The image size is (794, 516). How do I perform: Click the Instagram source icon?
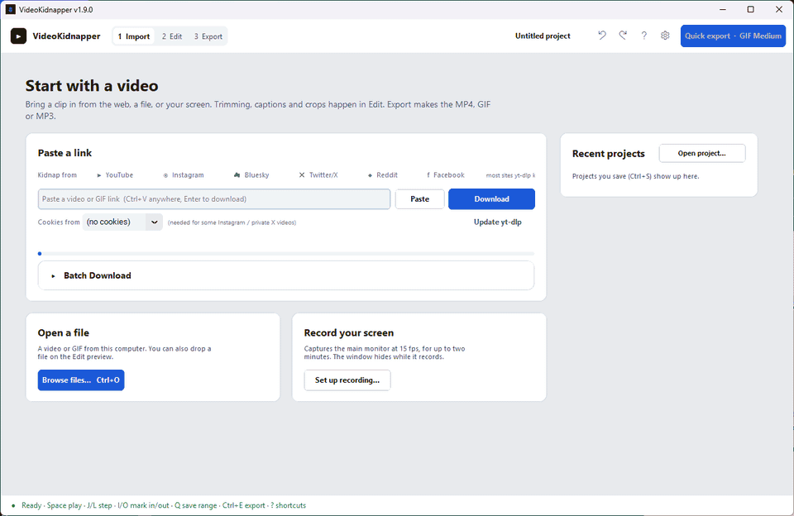(x=165, y=175)
